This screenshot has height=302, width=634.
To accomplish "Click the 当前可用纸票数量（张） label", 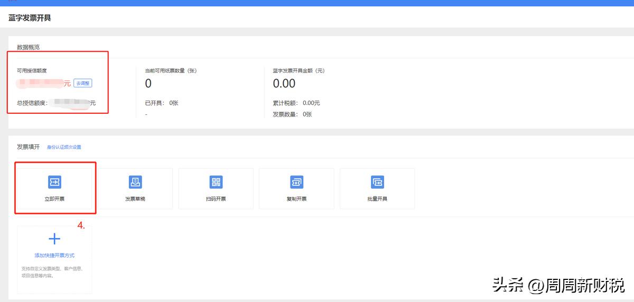I will tap(171, 70).
